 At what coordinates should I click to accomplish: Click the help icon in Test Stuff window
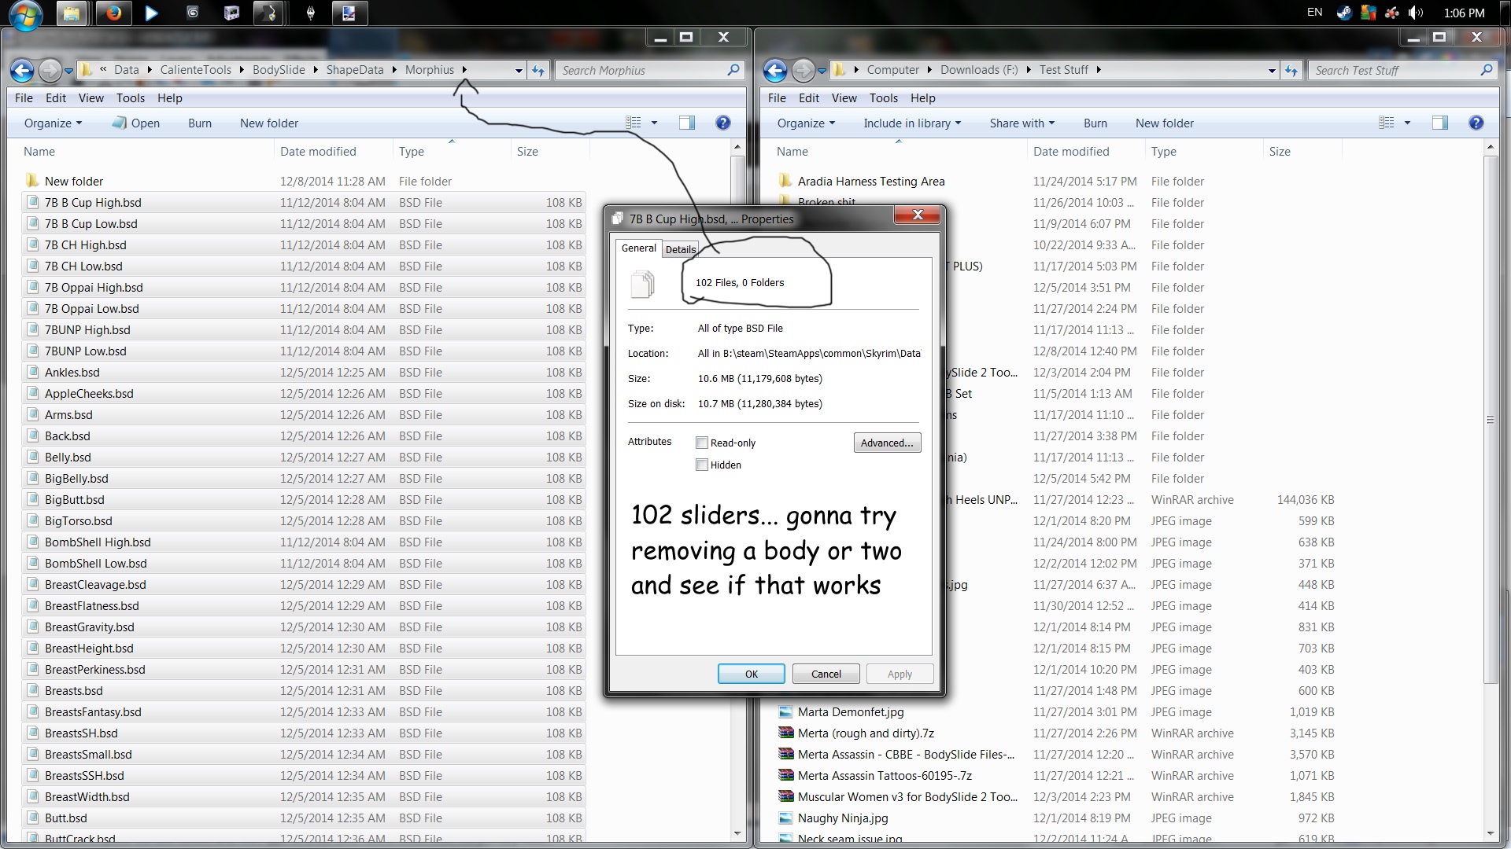tap(1476, 123)
